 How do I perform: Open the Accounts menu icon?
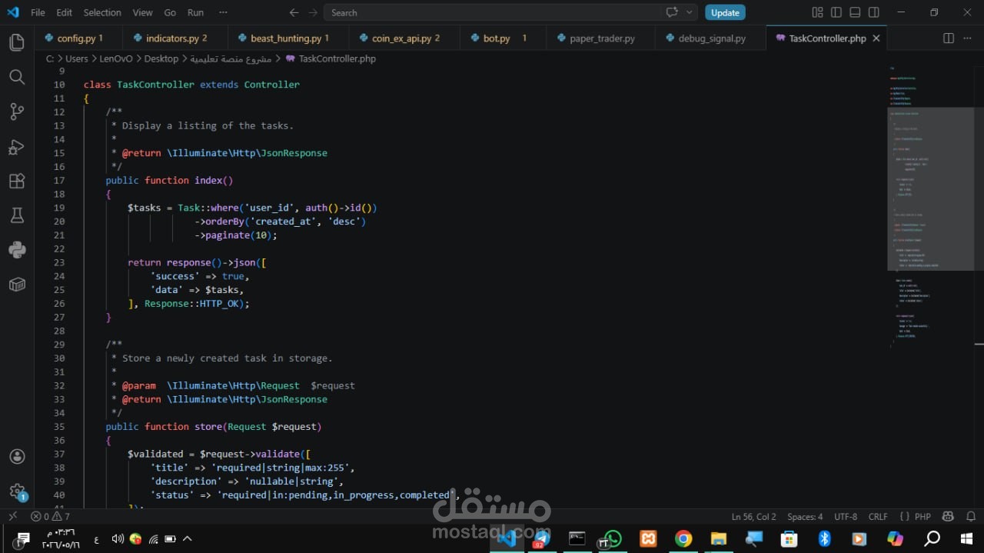point(17,457)
